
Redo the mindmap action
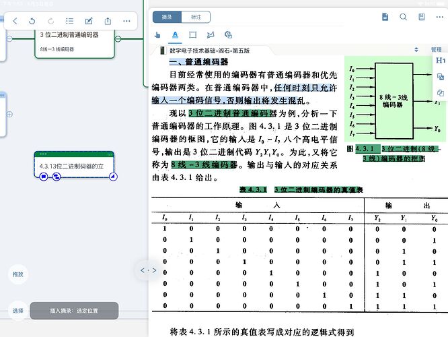(51, 21)
